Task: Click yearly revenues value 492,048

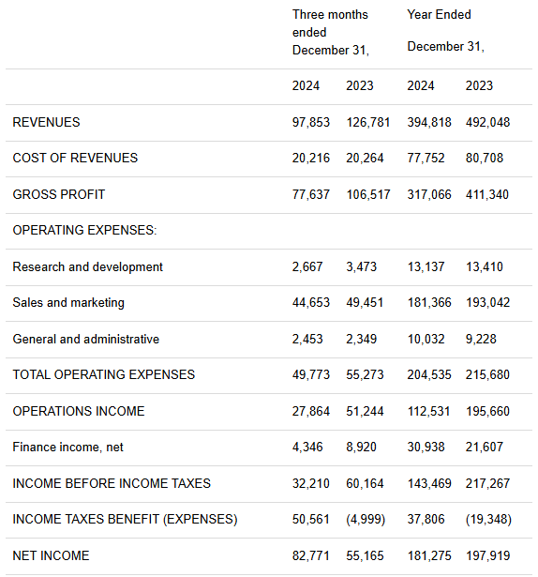Action: 487,122
